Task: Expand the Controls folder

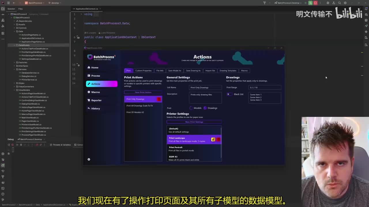Action: (x=14, y=28)
